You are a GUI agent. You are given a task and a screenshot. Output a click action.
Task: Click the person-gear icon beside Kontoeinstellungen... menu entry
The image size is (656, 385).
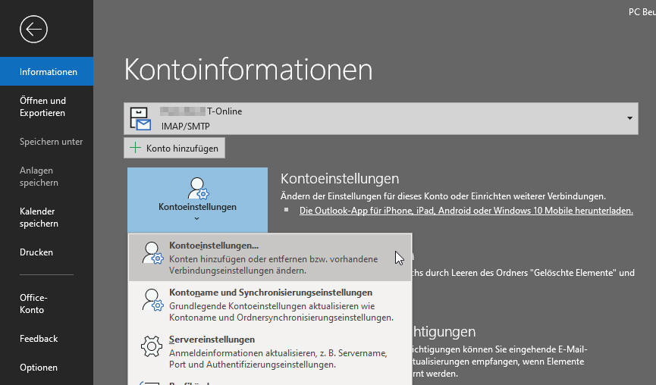[x=152, y=253]
